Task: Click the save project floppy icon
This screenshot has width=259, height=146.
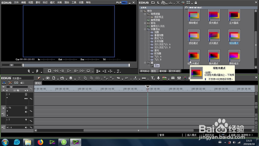Action: coord(71,78)
